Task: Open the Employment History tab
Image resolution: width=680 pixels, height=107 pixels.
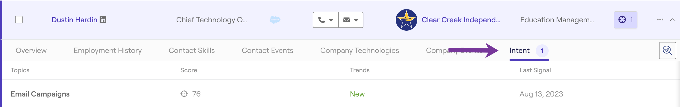Action: click(107, 51)
